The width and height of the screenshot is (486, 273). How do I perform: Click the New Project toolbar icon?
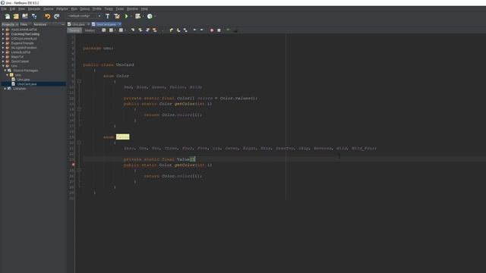[16, 16]
